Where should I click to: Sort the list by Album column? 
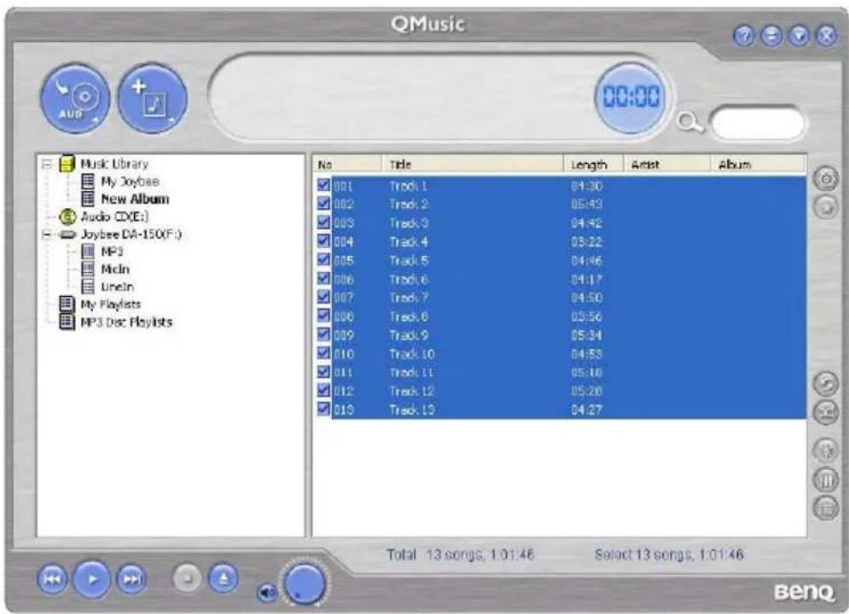pyautogui.click(x=758, y=165)
